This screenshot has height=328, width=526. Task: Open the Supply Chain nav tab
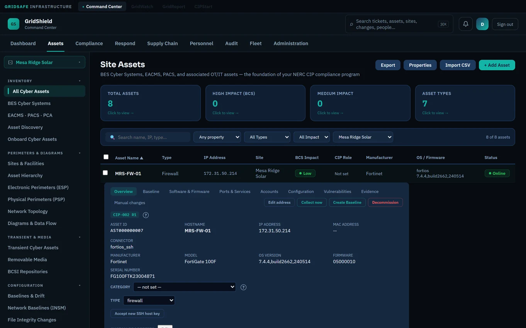coord(163,44)
